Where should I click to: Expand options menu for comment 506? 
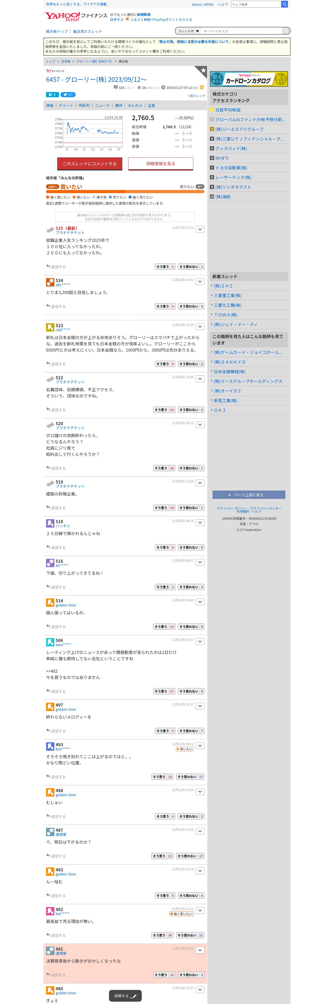tap(200, 641)
